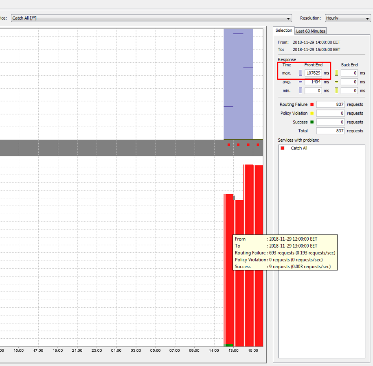Click the Total requests field
The image size is (373, 366).
330,131
